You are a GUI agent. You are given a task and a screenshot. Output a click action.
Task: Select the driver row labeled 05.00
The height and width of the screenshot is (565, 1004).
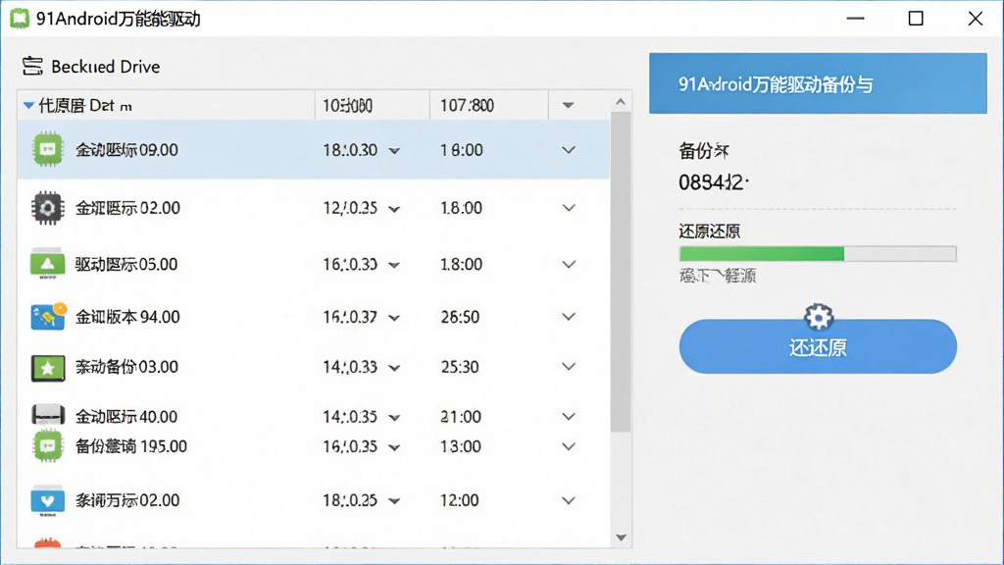(314, 264)
